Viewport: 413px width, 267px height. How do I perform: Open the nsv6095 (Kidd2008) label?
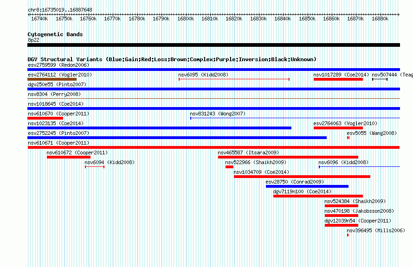(203, 75)
